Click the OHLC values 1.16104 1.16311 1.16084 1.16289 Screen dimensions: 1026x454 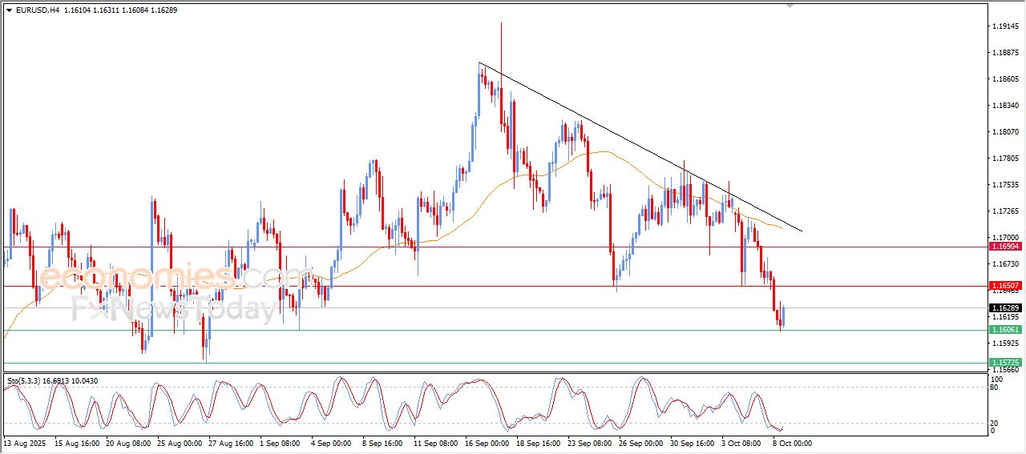[x=120, y=10]
